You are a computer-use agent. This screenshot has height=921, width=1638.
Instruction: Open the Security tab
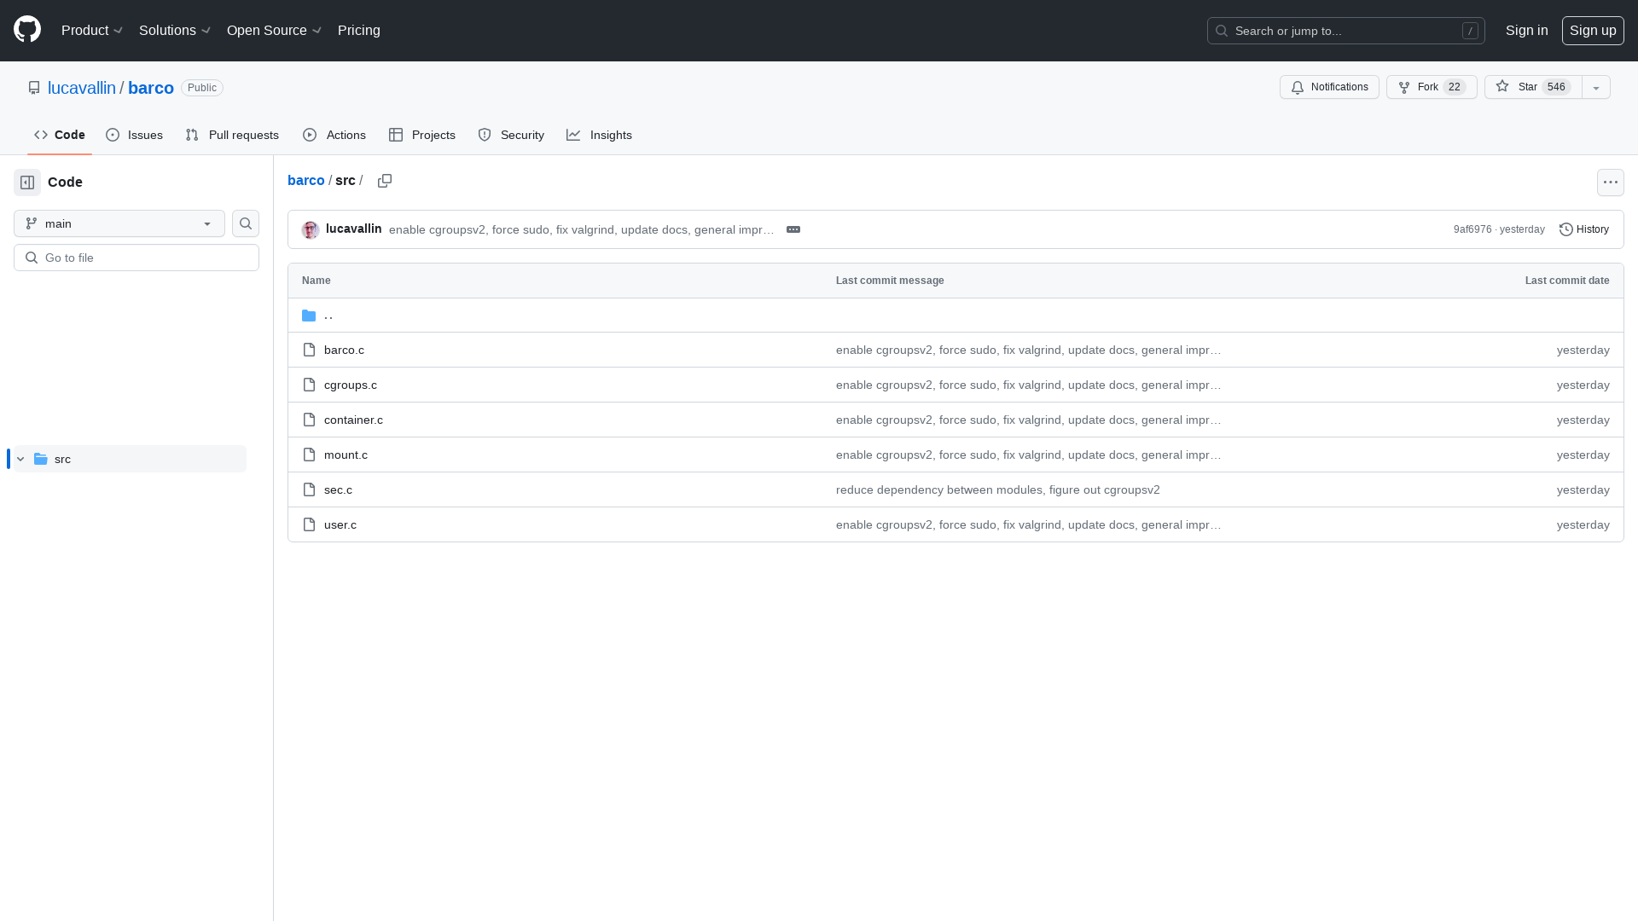(x=511, y=135)
